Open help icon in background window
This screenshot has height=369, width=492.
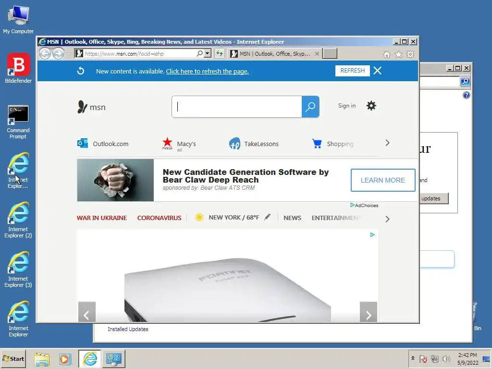[466, 95]
